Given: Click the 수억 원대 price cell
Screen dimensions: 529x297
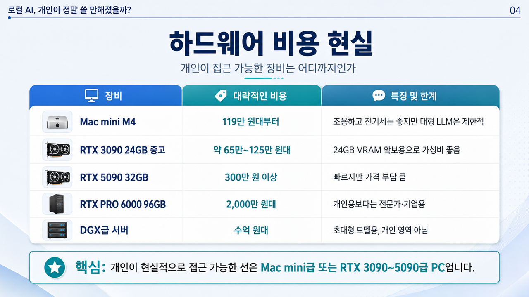Looking at the screenshot, I should (251, 230).
